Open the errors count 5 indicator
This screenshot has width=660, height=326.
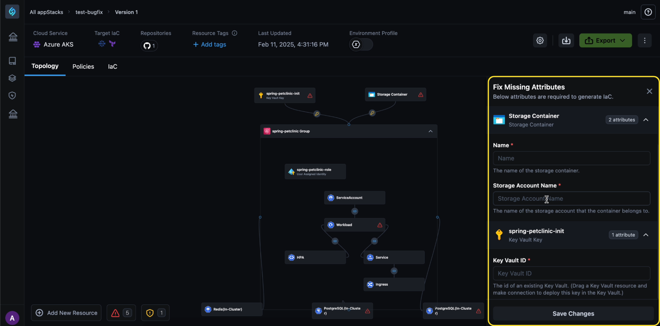tap(121, 313)
